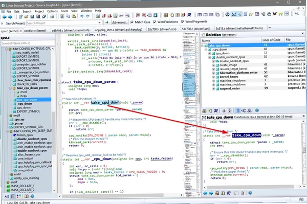Click the Open file folder icon
This screenshot has width=307, height=204.
pos(26,17)
